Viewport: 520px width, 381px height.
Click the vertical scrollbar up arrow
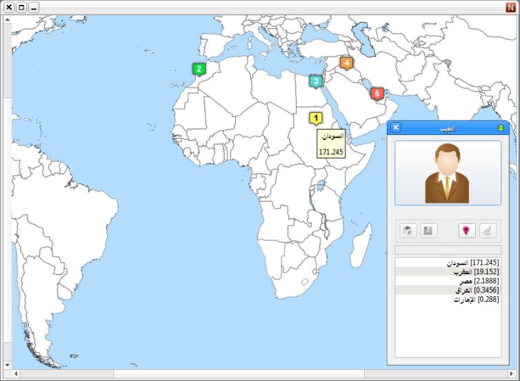7,19
